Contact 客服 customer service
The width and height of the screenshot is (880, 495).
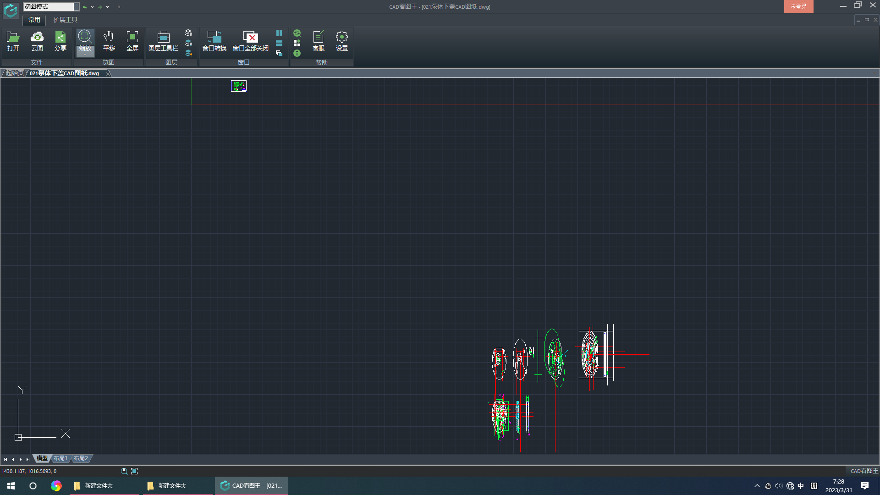click(x=318, y=41)
